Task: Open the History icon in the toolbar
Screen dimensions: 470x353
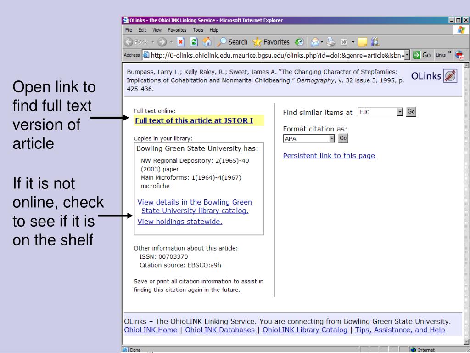Action: click(299, 42)
